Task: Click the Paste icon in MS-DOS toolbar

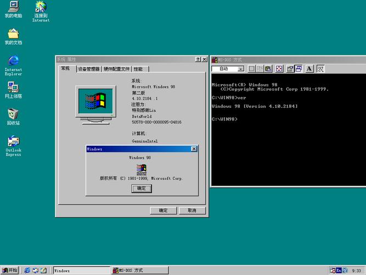Action: [268, 69]
